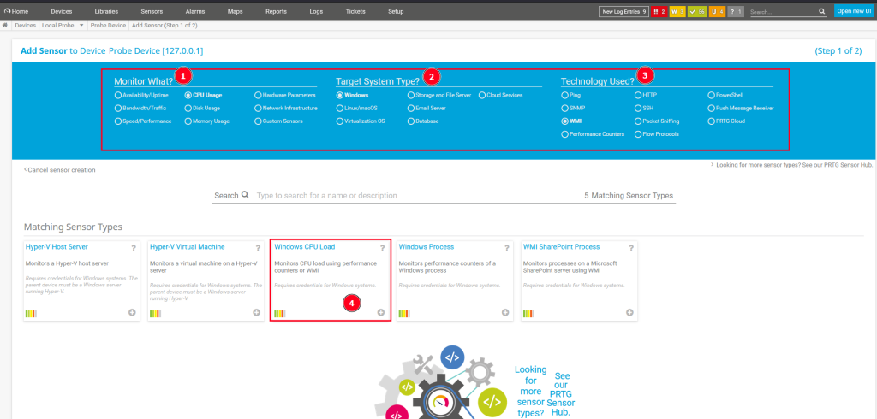
Task: Click help question mark on Windows CPU Load
Action: [382, 248]
